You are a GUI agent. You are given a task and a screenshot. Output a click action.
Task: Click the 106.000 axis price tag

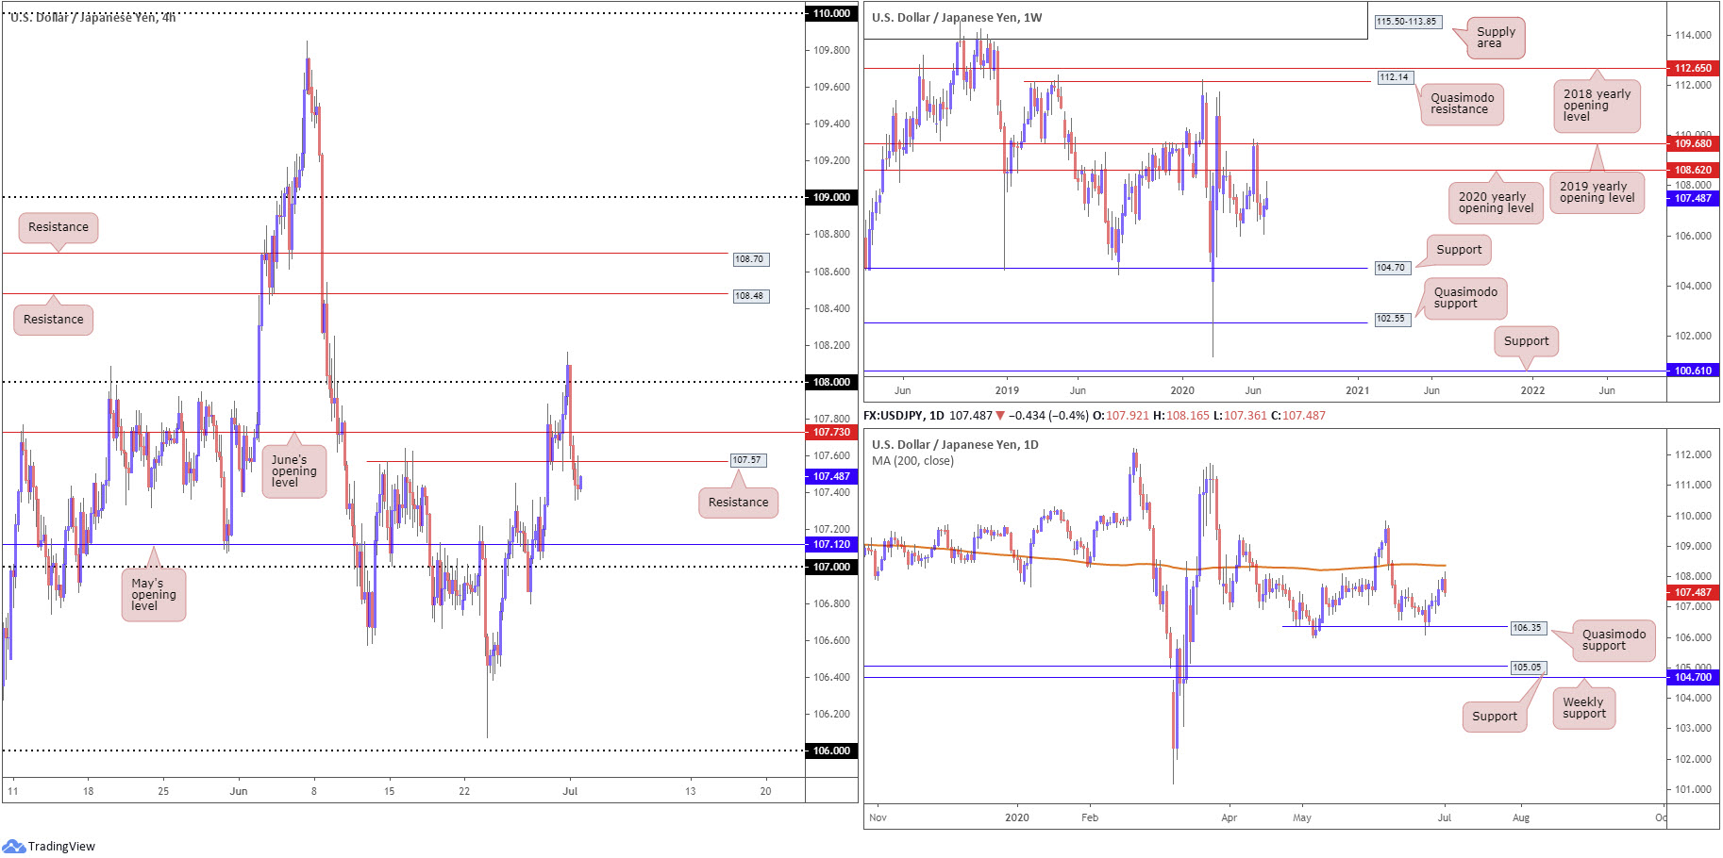831,751
